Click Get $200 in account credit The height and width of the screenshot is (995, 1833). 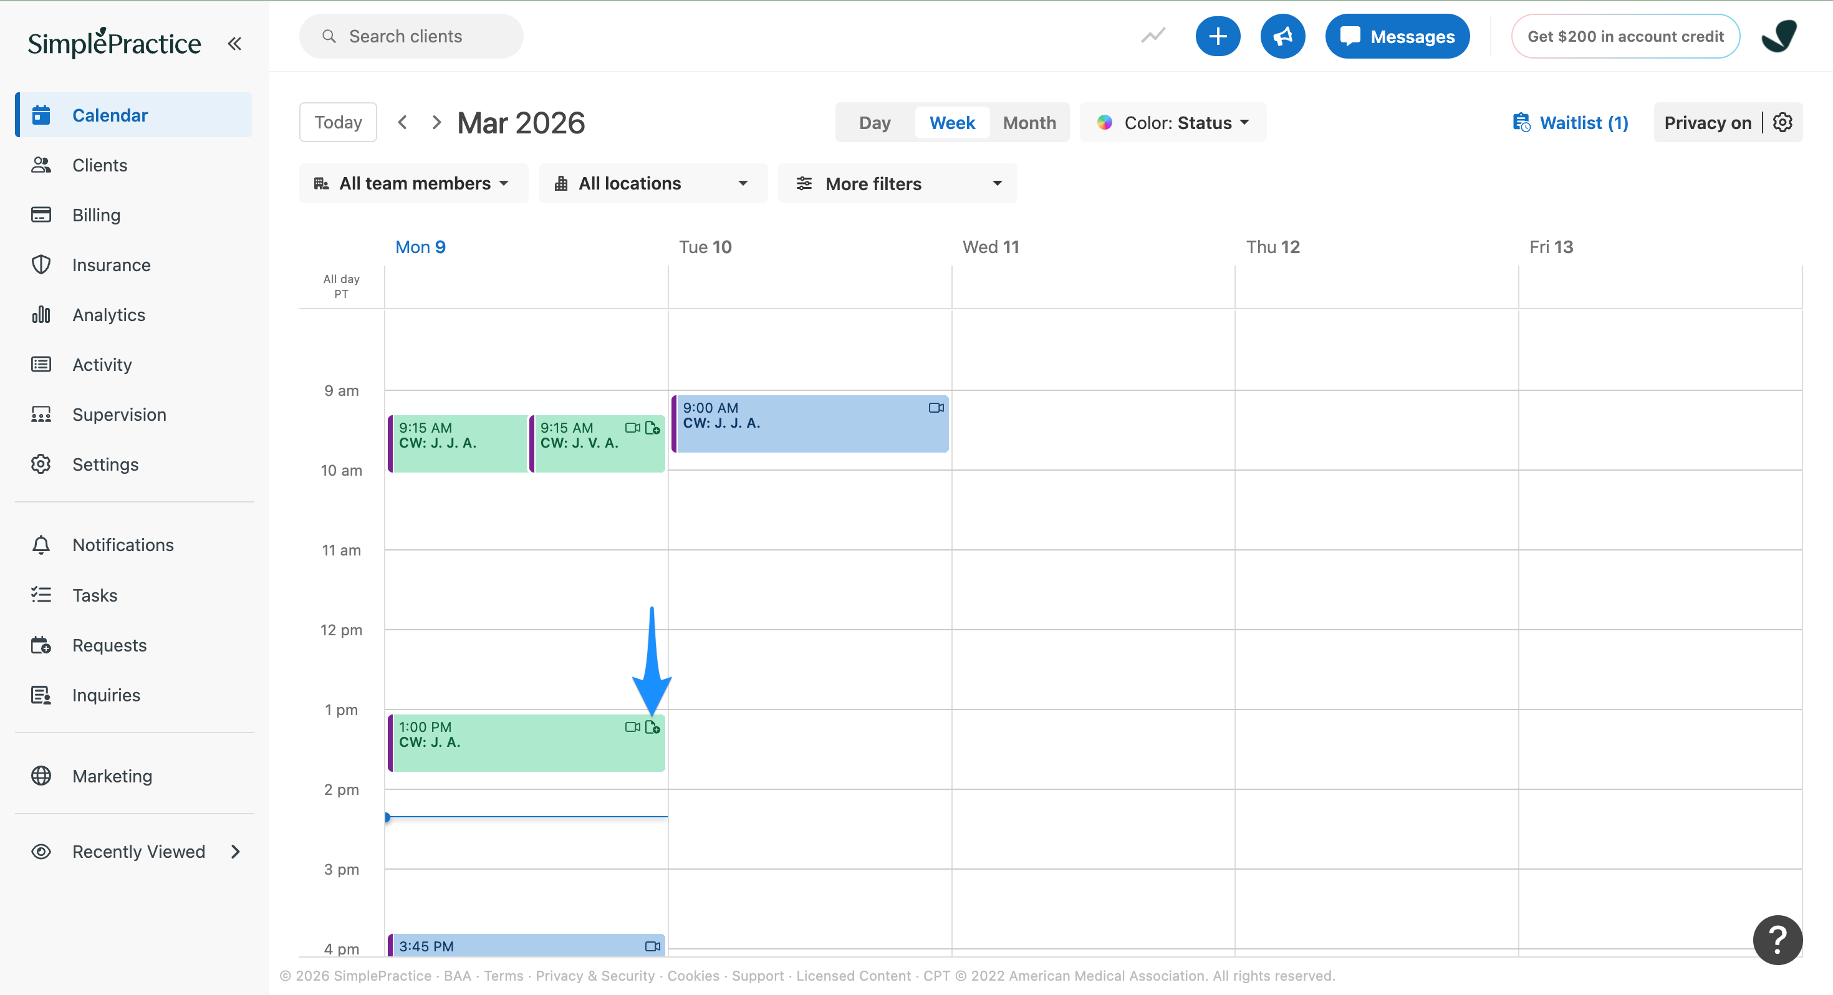pos(1625,36)
